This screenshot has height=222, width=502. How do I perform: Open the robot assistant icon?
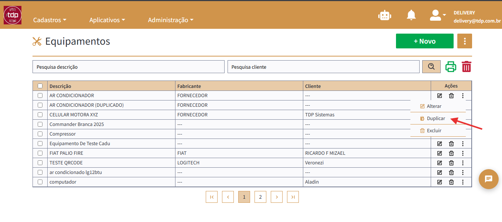pyautogui.click(x=385, y=15)
